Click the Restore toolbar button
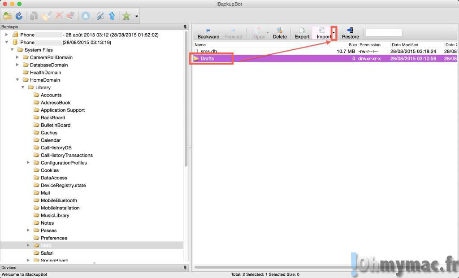Image resolution: width=459 pixels, height=278 pixels. (x=351, y=33)
